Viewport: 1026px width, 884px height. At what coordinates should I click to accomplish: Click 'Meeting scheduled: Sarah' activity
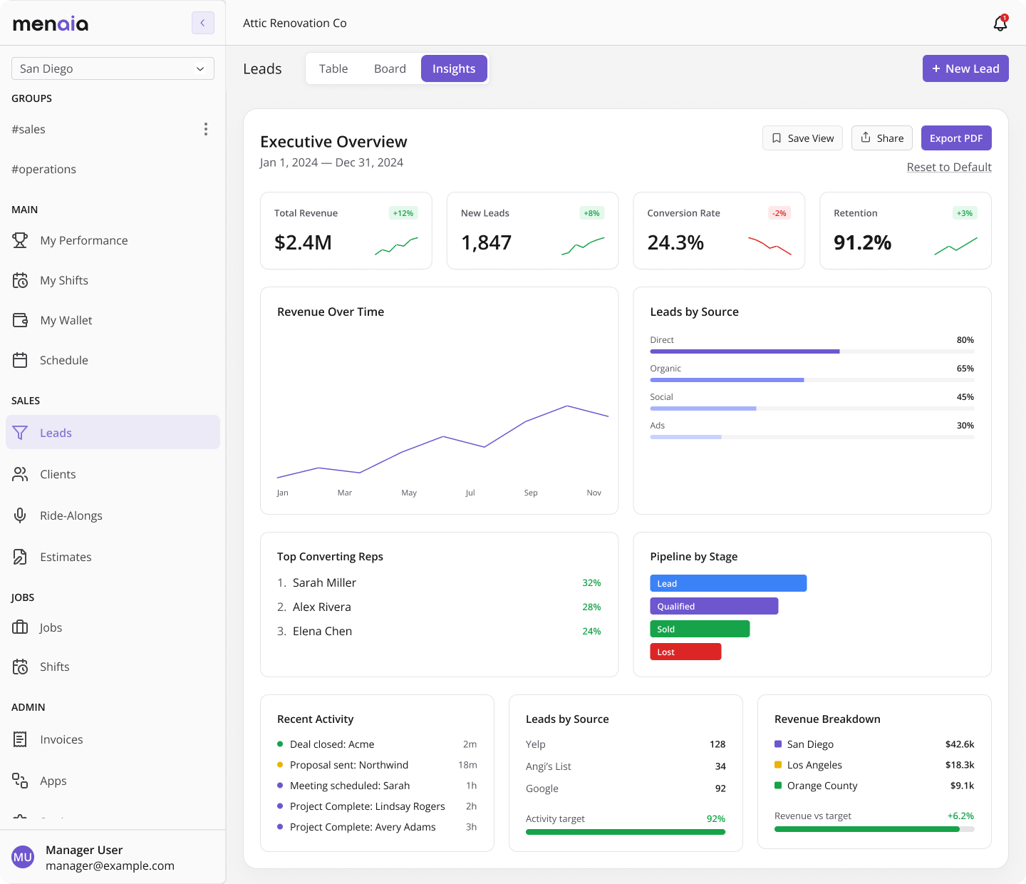click(377, 785)
